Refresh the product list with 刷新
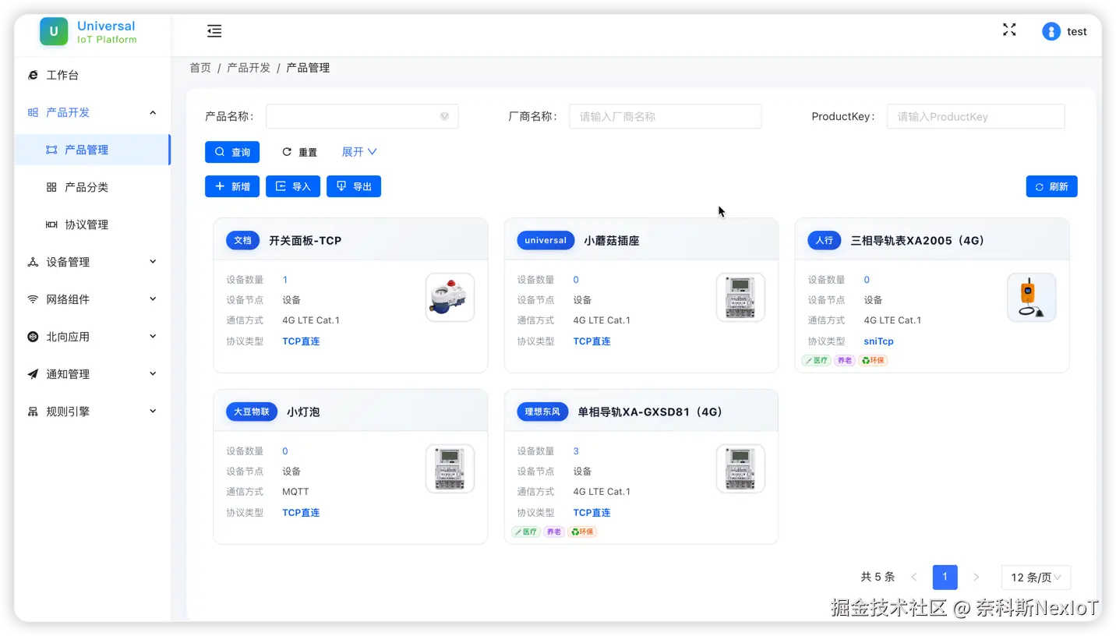 pyautogui.click(x=1051, y=186)
